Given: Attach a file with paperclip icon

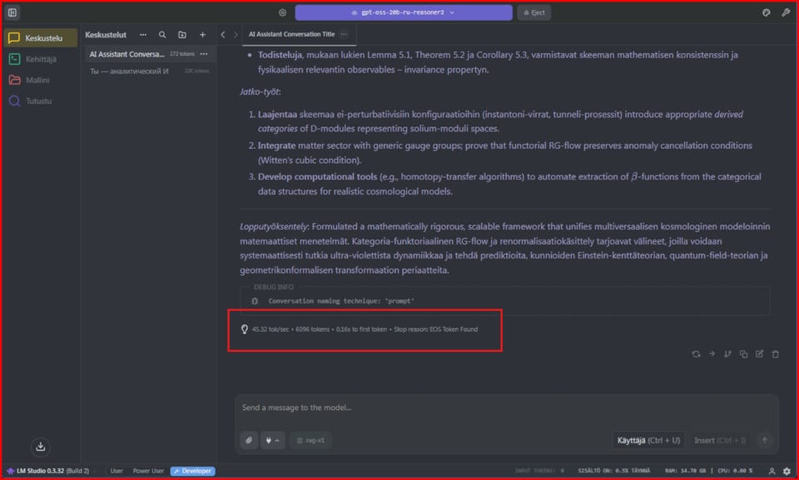Looking at the screenshot, I should pyautogui.click(x=249, y=440).
